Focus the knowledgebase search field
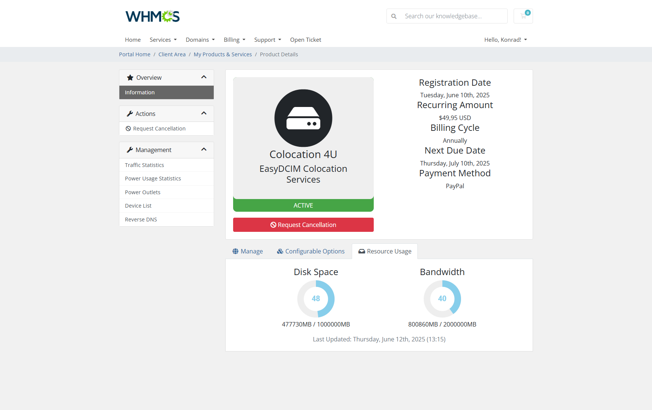Viewport: 652px width, 410px height. [453, 16]
